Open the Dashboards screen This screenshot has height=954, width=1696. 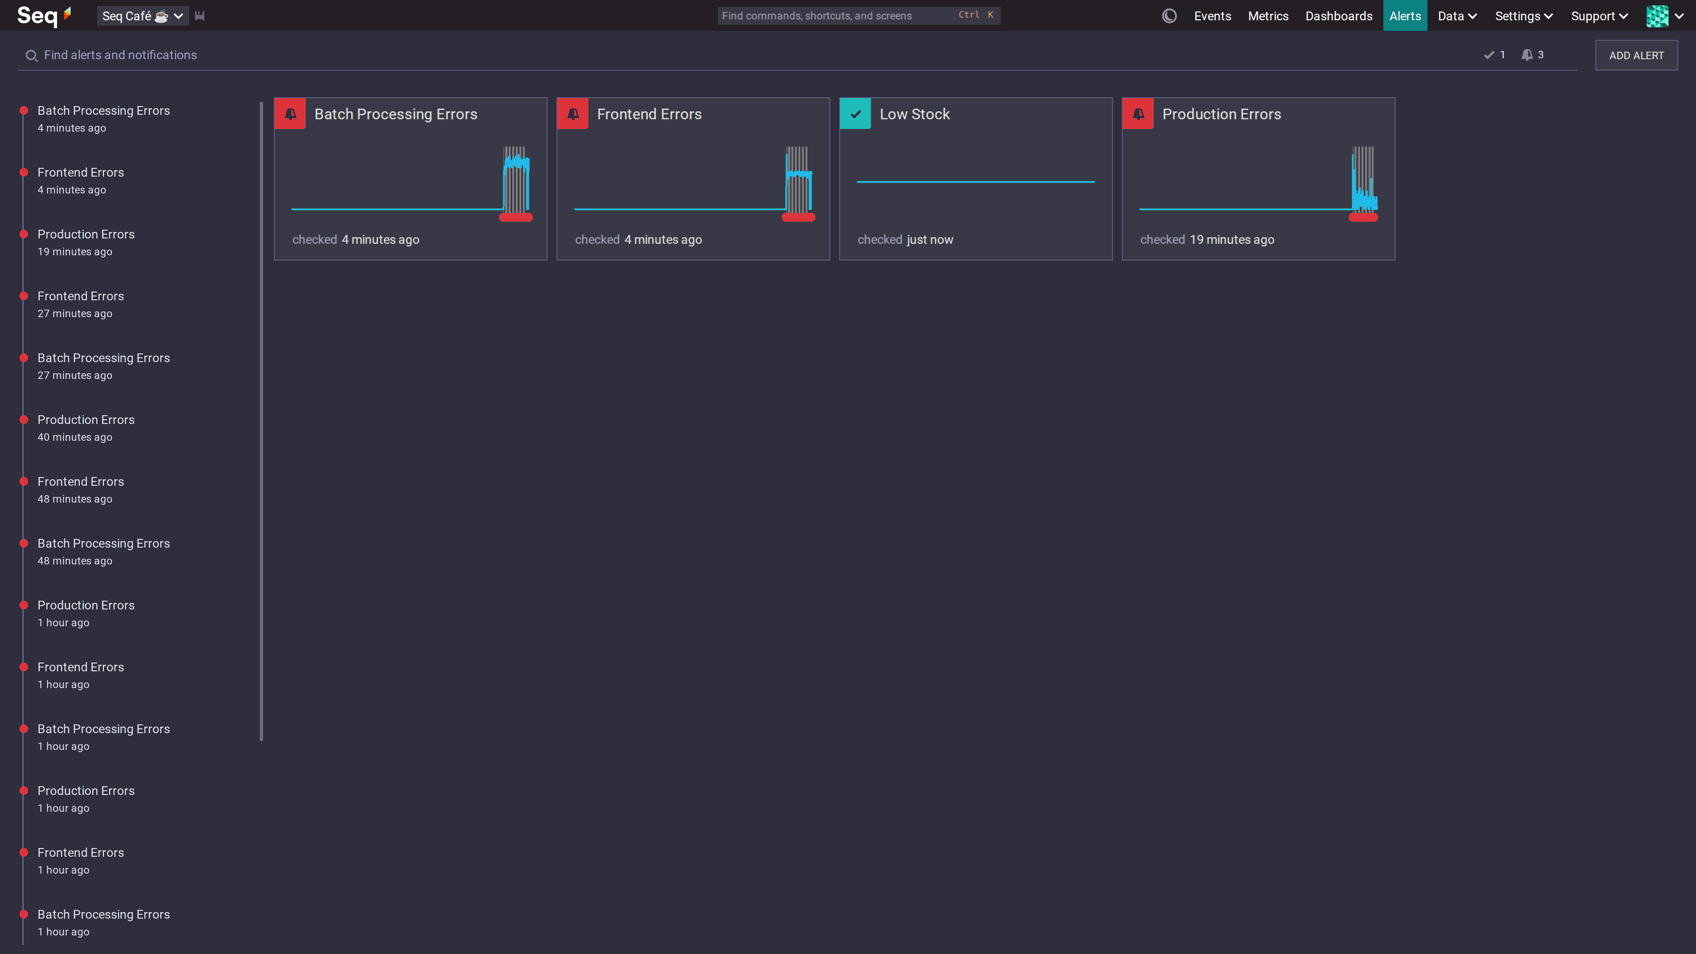pos(1339,16)
